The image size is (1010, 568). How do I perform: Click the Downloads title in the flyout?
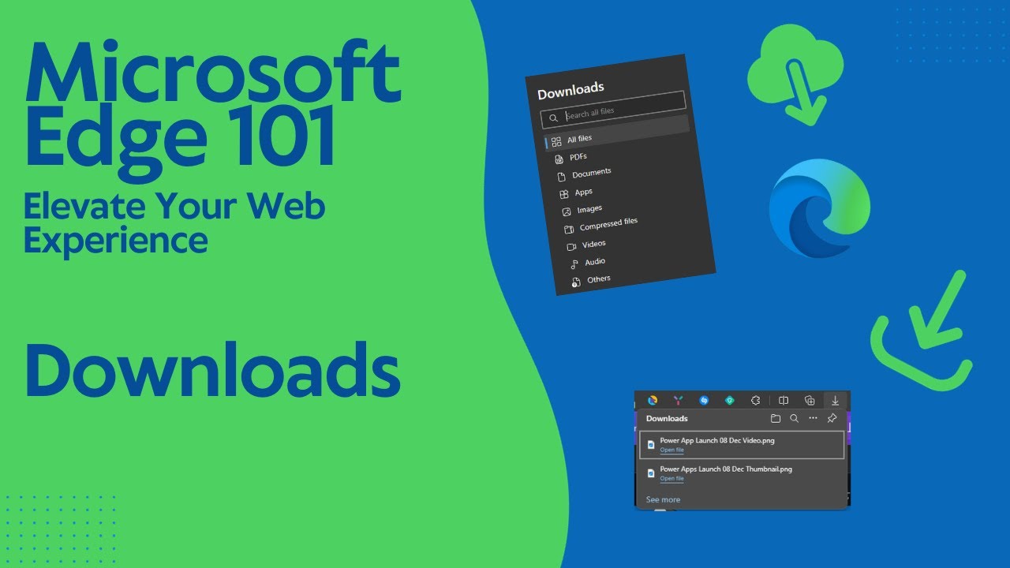(x=667, y=419)
